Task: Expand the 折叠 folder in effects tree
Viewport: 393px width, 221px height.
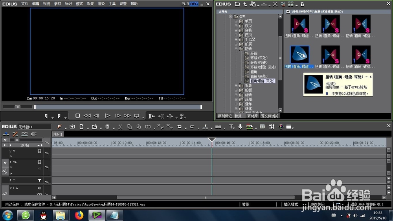Action: pyautogui.click(x=236, y=86)
